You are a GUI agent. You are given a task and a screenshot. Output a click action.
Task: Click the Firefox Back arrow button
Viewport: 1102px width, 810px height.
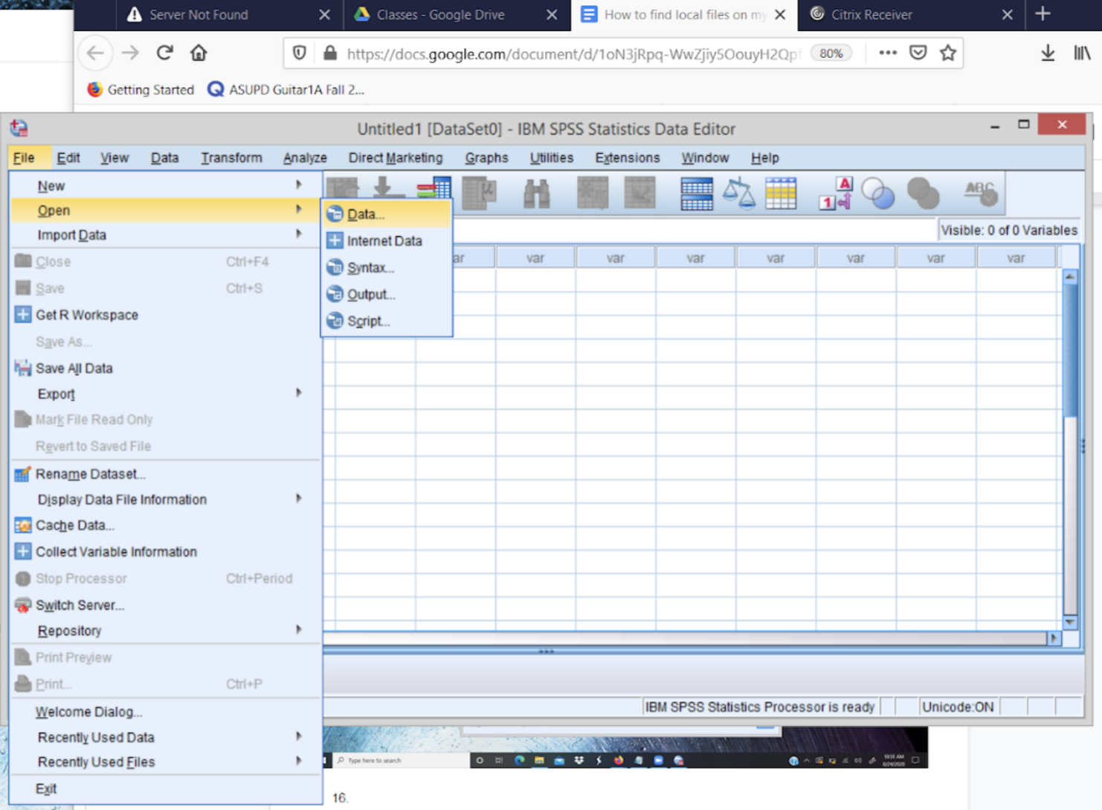95,53
